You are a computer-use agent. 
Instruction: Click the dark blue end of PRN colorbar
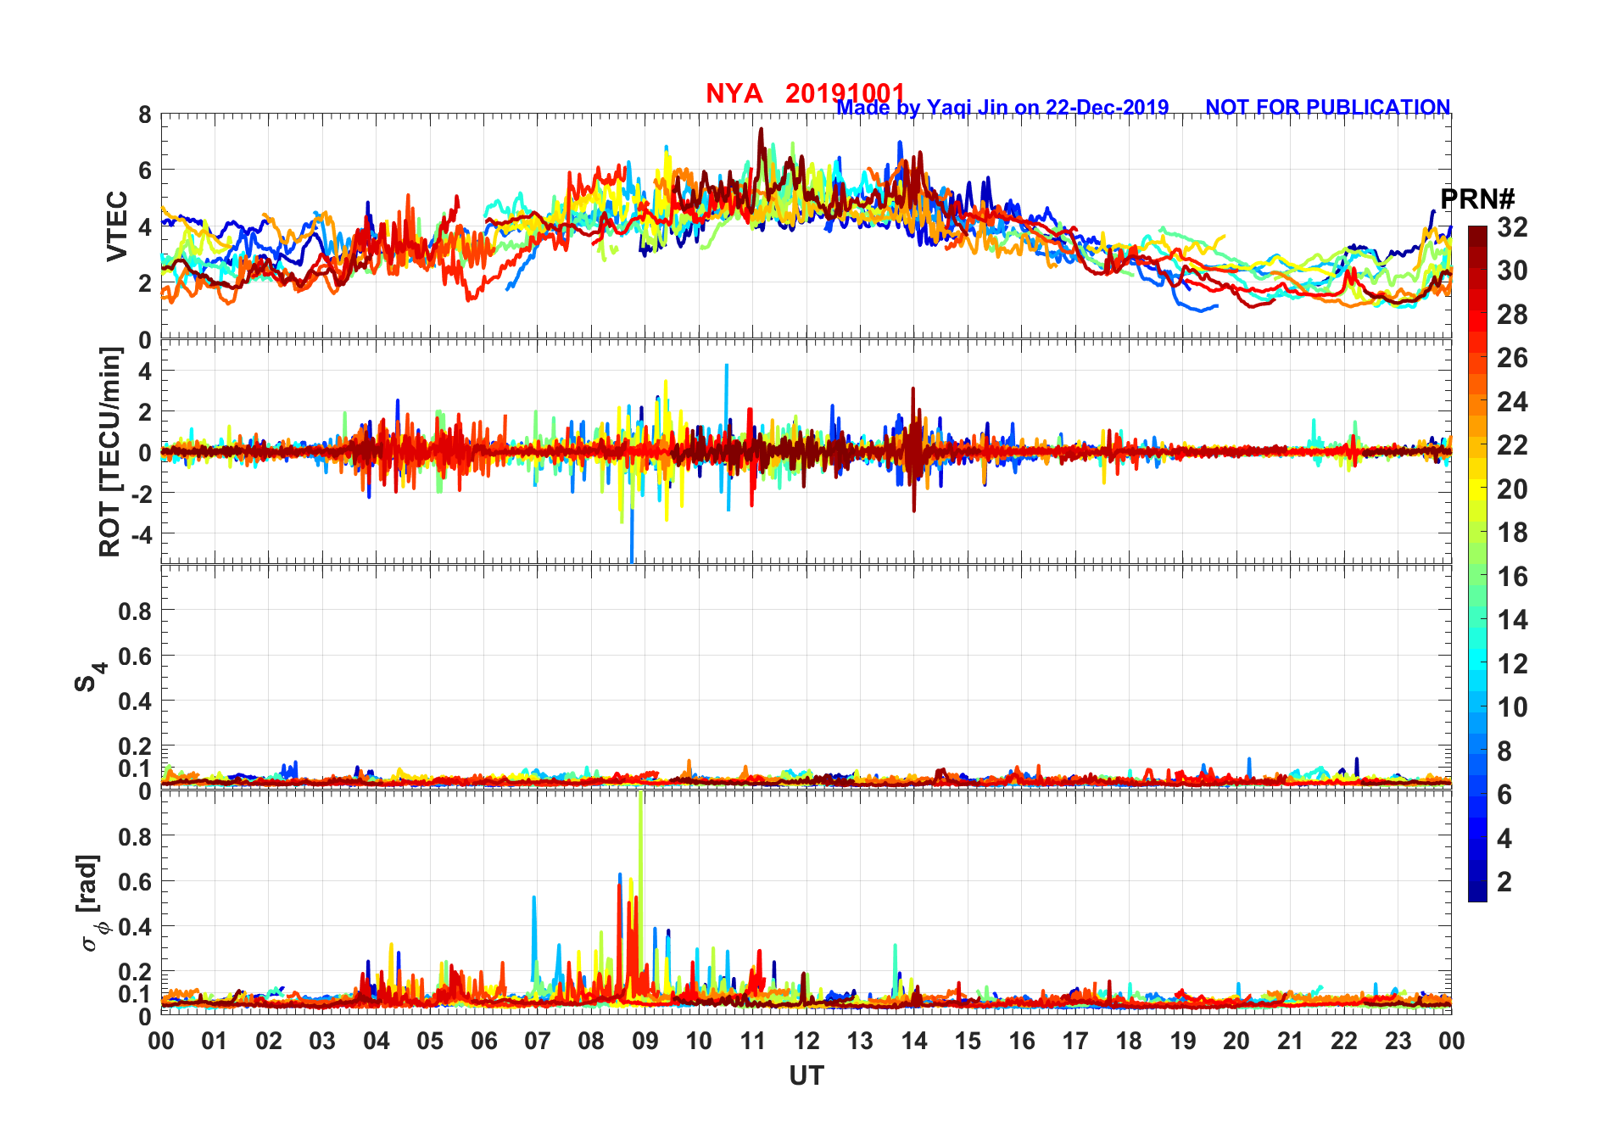[x=1477, y=891]
